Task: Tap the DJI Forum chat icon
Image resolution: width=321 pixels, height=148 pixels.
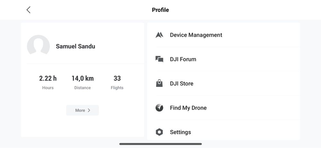Action: (x=159, y=59)
